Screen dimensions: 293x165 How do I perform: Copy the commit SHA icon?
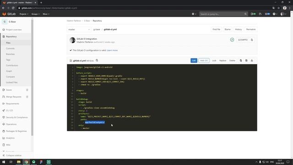click(252, 40)
